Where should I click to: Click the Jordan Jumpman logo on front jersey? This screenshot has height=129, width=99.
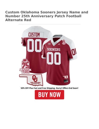(59, 44)
